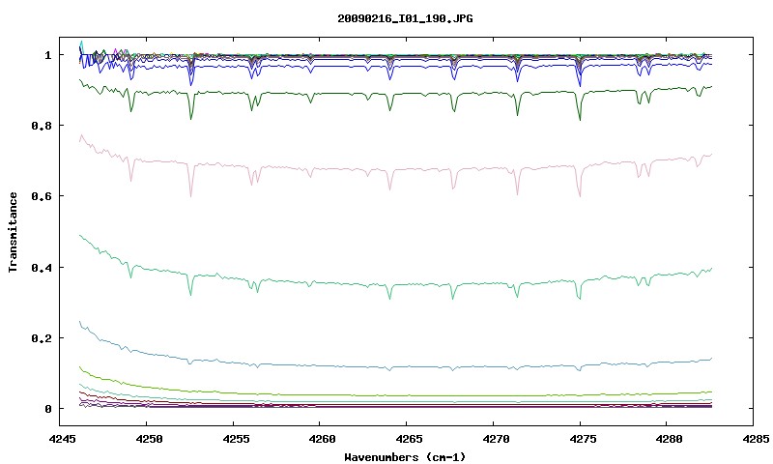Viewport: 773px width, 464px height.
Task: Click the y-axis tick label 0.4
Action: coord(42,267)
